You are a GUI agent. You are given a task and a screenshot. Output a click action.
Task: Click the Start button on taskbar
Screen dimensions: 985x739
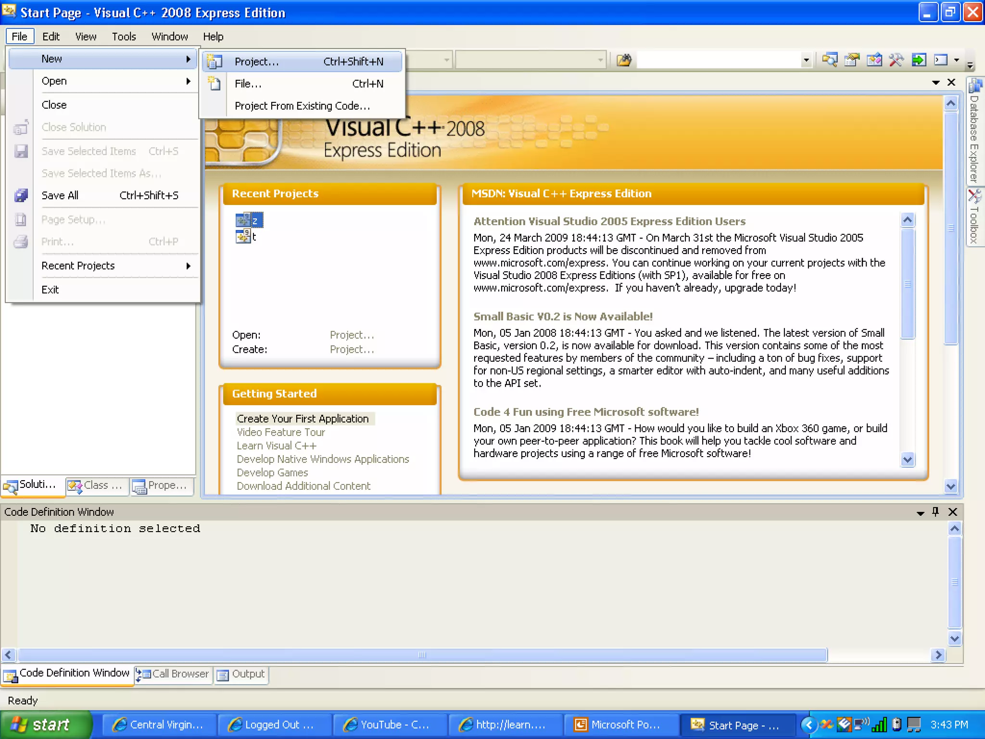pos(46,724)
